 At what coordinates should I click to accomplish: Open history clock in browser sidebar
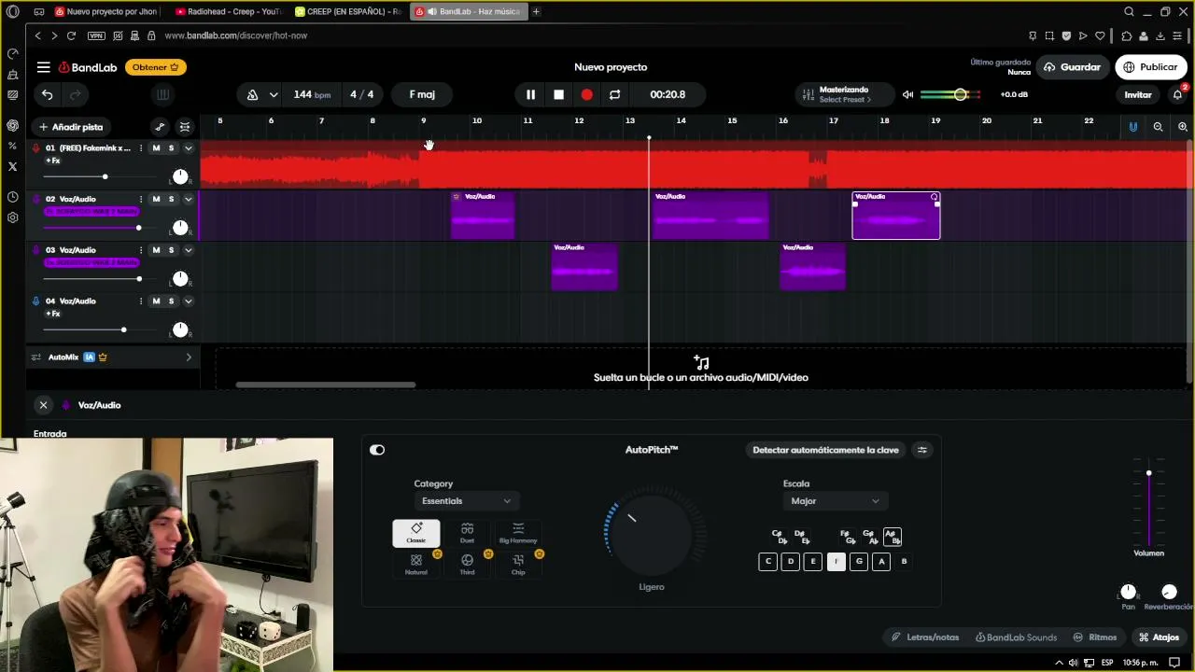tap(12, 197)
